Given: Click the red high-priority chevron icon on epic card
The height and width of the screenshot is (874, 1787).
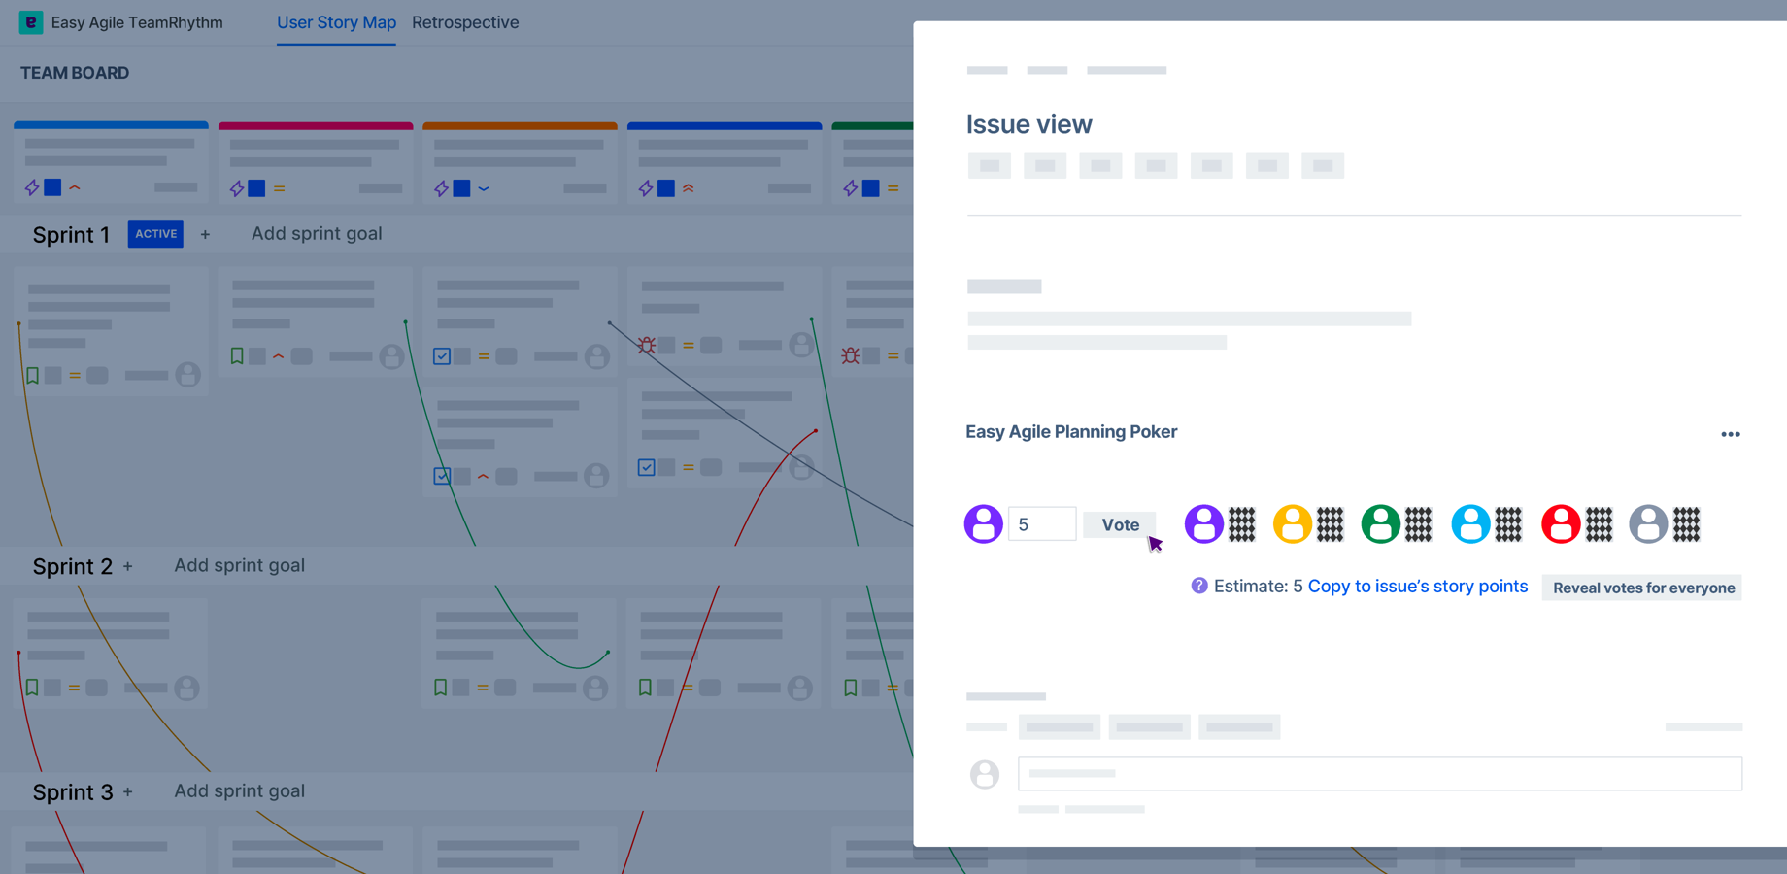Looking at the screenshot, I should point(76,187).
